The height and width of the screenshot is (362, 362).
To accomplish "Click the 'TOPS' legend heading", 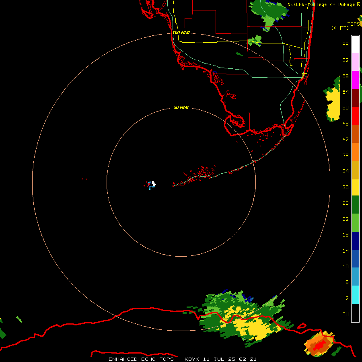I will pyautogui.click(x=354, y=24).
